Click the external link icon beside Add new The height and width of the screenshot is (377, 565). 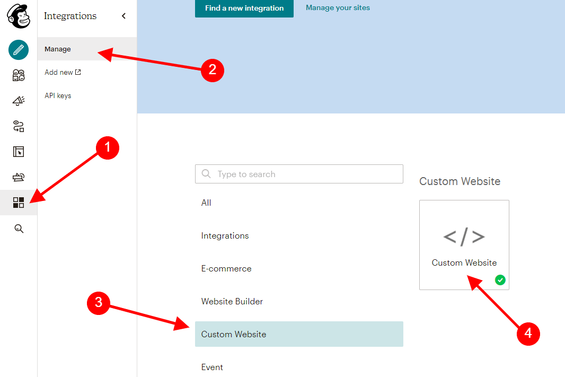click(x=78, y=72)
